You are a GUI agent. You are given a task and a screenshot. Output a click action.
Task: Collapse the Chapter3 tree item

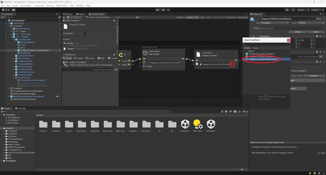pyautogui.click(x=9, y=26)
